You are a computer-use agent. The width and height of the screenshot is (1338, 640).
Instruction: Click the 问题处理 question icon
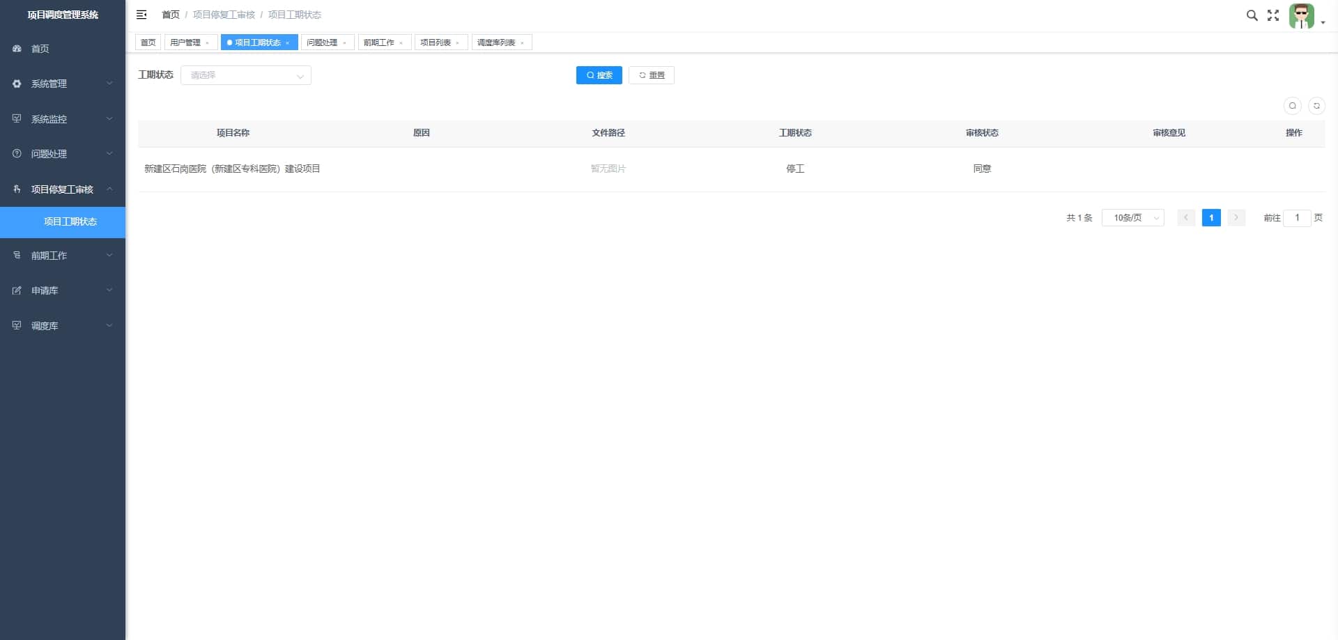[17, 153]
